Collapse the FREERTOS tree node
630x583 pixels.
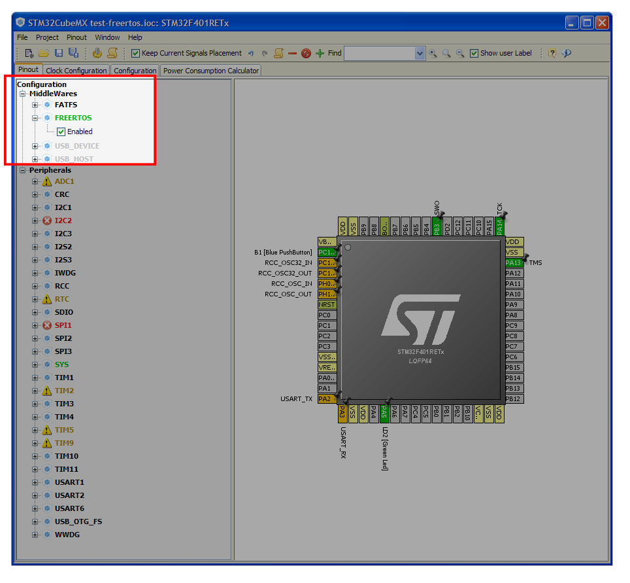pos(35,118)
